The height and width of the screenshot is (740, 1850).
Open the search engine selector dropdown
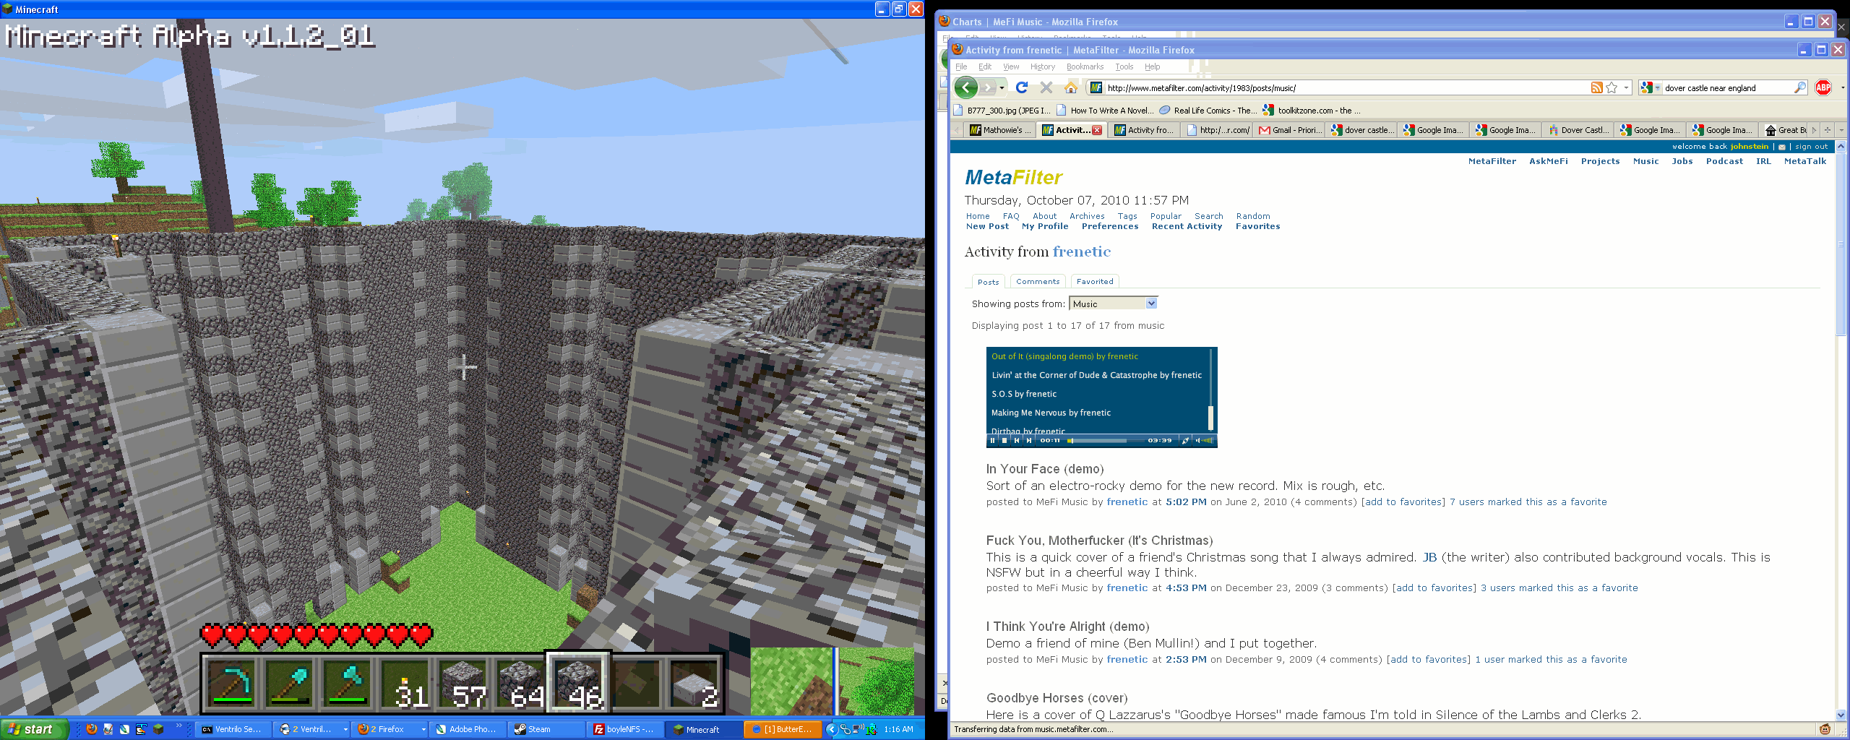click(1651, 87)
